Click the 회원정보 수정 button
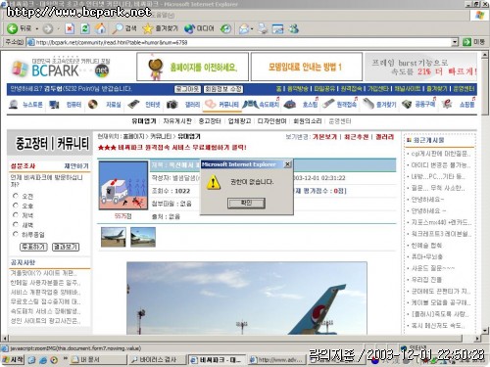The height and width of the screenshot is (367, 490). click(x=223, y=89)
